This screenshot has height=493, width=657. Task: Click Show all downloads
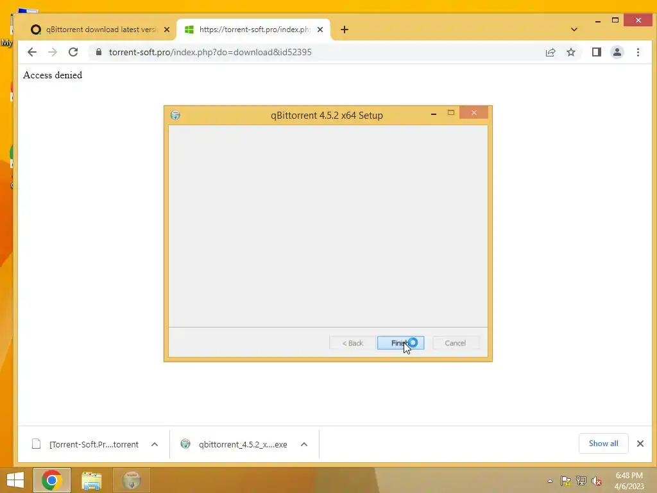pos(603,444)
